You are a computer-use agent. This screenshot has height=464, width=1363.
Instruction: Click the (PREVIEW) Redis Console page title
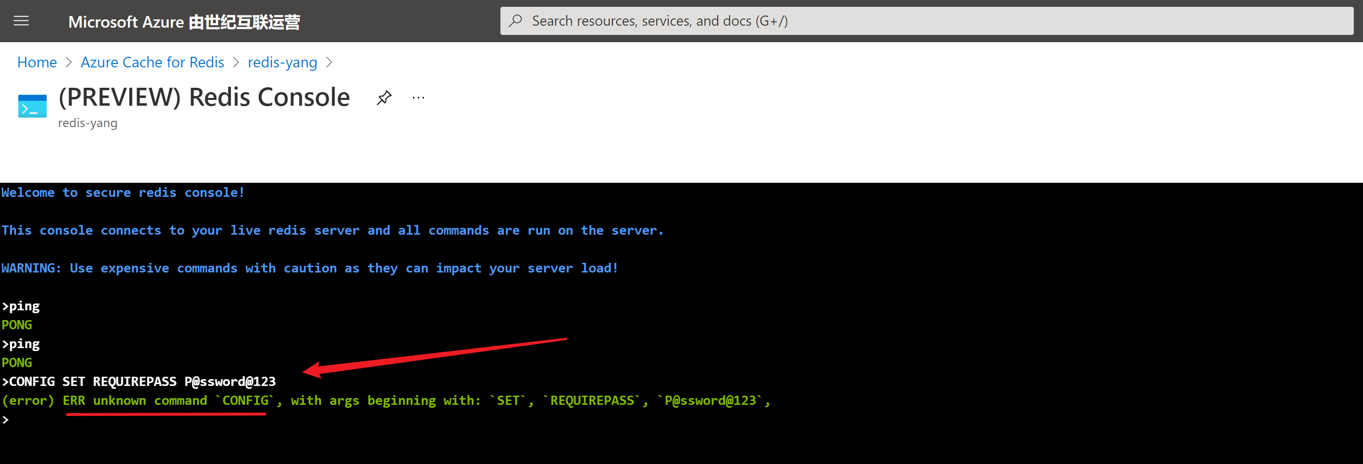click(204, 97)
